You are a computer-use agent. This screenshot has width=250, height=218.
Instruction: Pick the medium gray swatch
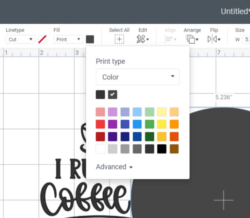point(125,149)
